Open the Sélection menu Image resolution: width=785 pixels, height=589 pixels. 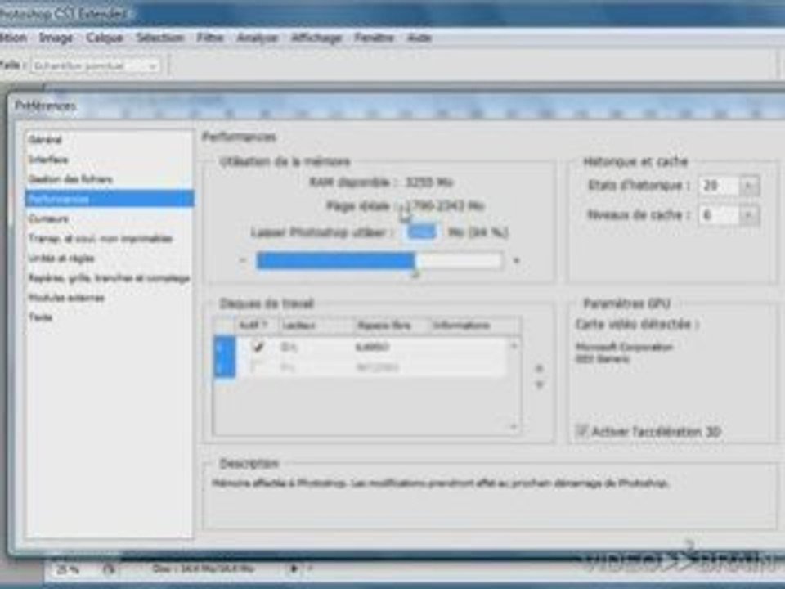(x=160, y=38)
